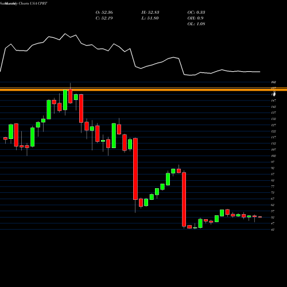Click the 'OL: 1.08' readout

click(196, 24)
